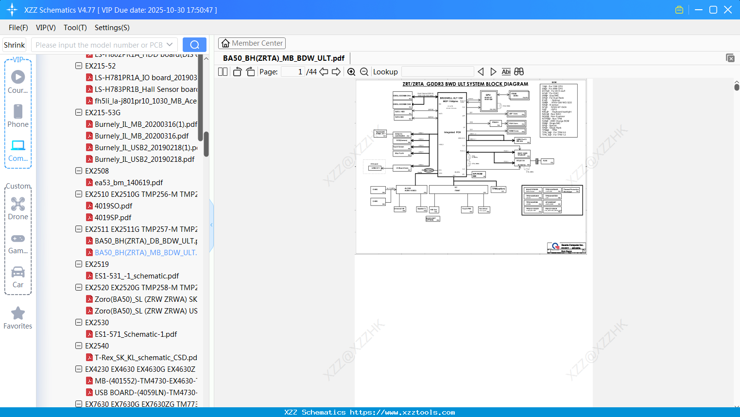Open the Course section in sidebar
This screenshot has height=417, width=740.
(18, 82)
